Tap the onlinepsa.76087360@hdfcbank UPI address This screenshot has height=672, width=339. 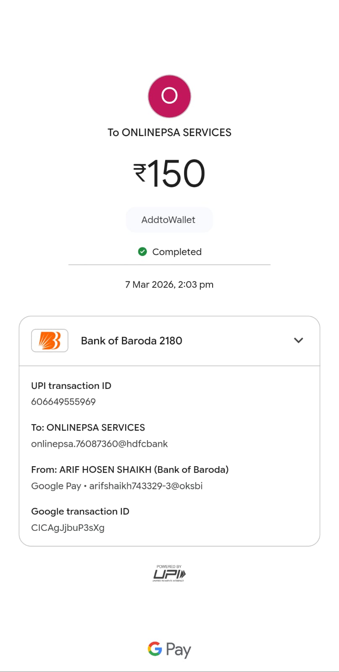pos(99,444)
